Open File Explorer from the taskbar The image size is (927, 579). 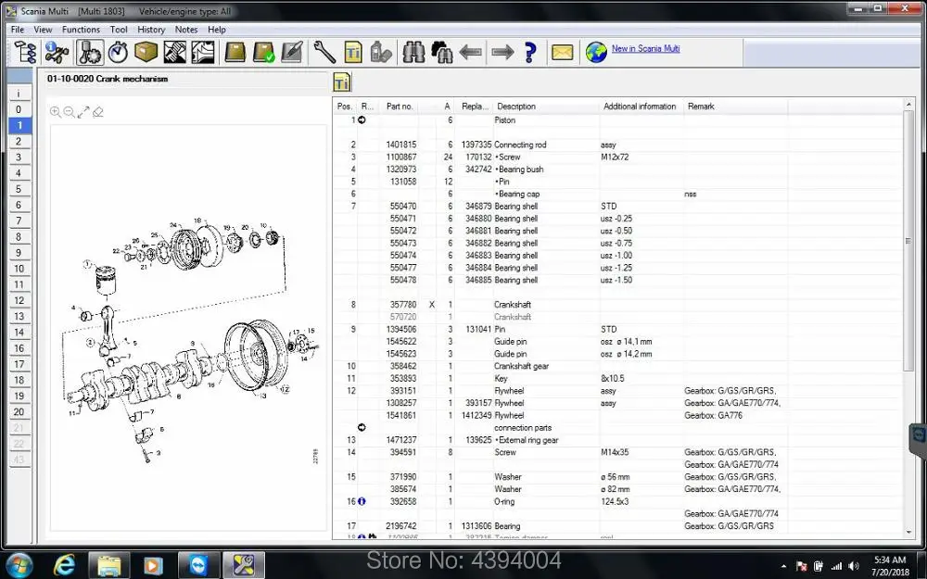tap(108, 565)
